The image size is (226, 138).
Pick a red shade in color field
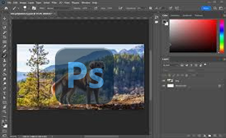point(193,36)
